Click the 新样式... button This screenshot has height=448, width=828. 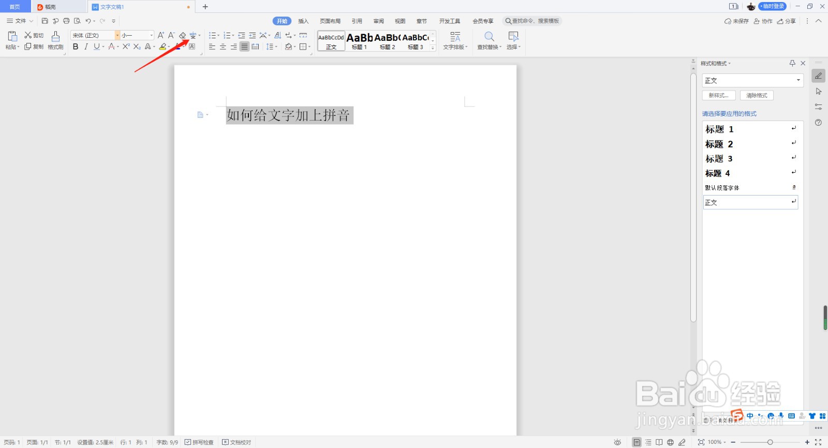click(x=719, y=95)
